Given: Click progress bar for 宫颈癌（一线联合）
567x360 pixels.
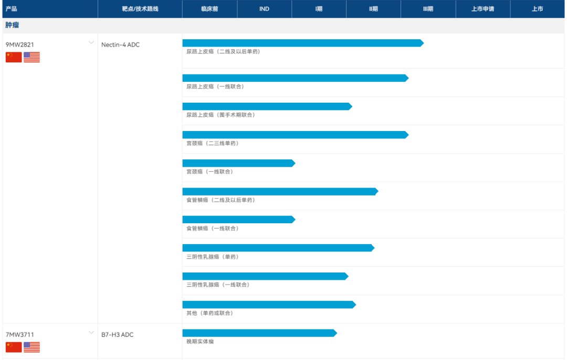Looking at the screenshot, I should (239, 163).
